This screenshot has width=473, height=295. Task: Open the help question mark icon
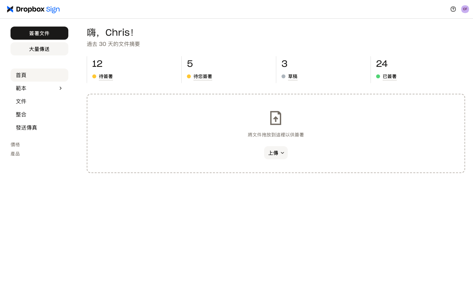453,9
